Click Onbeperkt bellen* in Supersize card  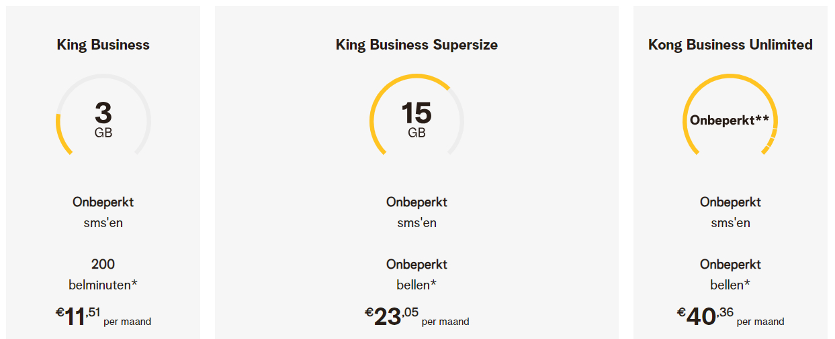pos(416,275)
